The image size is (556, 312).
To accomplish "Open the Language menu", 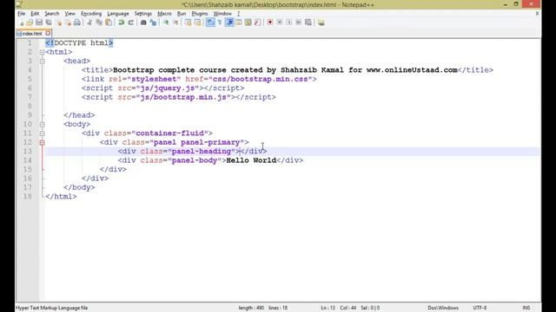I will [118, 14].
